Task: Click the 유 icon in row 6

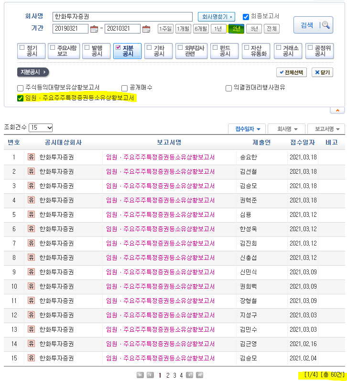Action: click(31, 229)
